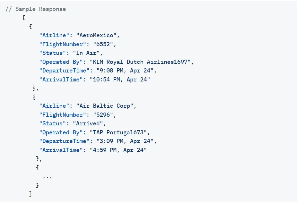This screenshot has height=202, width=297.
Task: Click the "In Air" status value
Action: click(x=86, y=53)
